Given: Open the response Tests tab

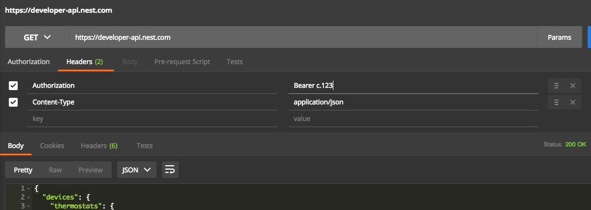Looking at the screenshot, I should pos(144,145).
